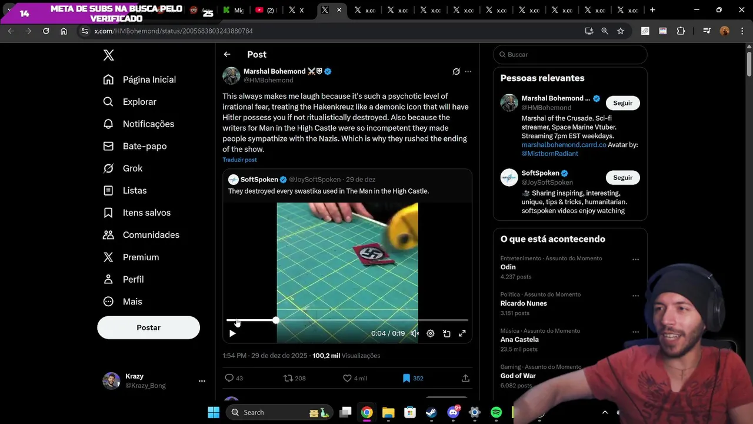Screen dimensions: 753x424
Task: Open Página Inicial from the sidebar
Action: pos(139,79)
